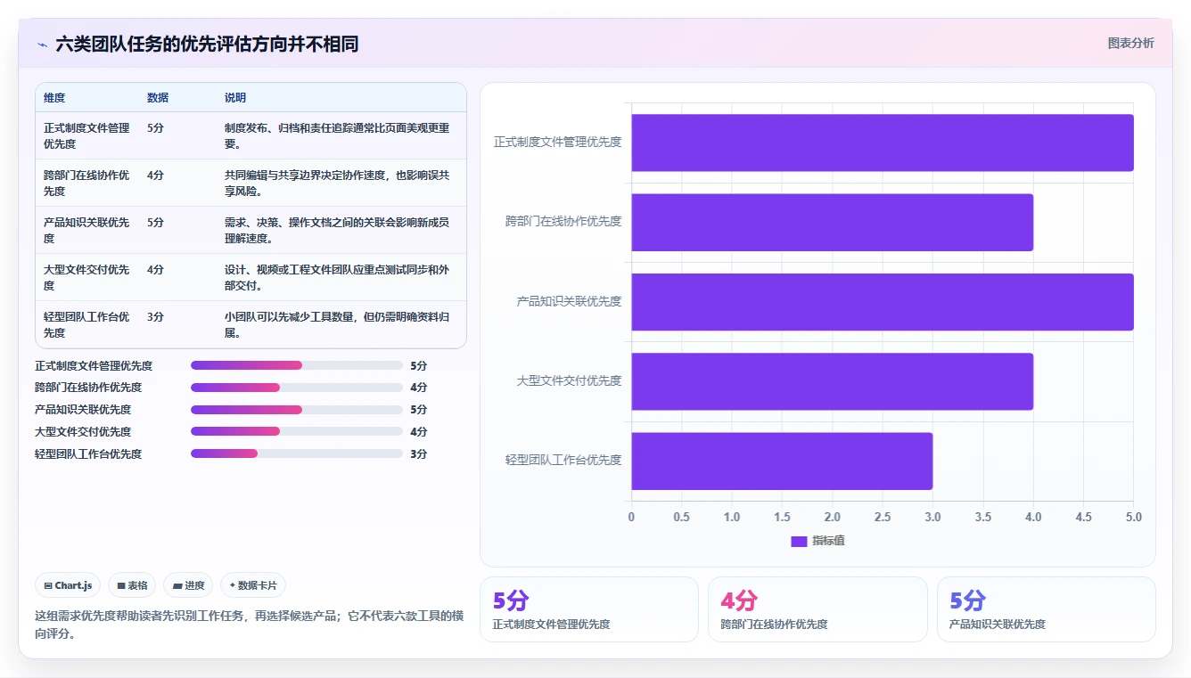Screen dimensions: 1191x678
Task: Click the 数据 column header
Action: [158, 98]
